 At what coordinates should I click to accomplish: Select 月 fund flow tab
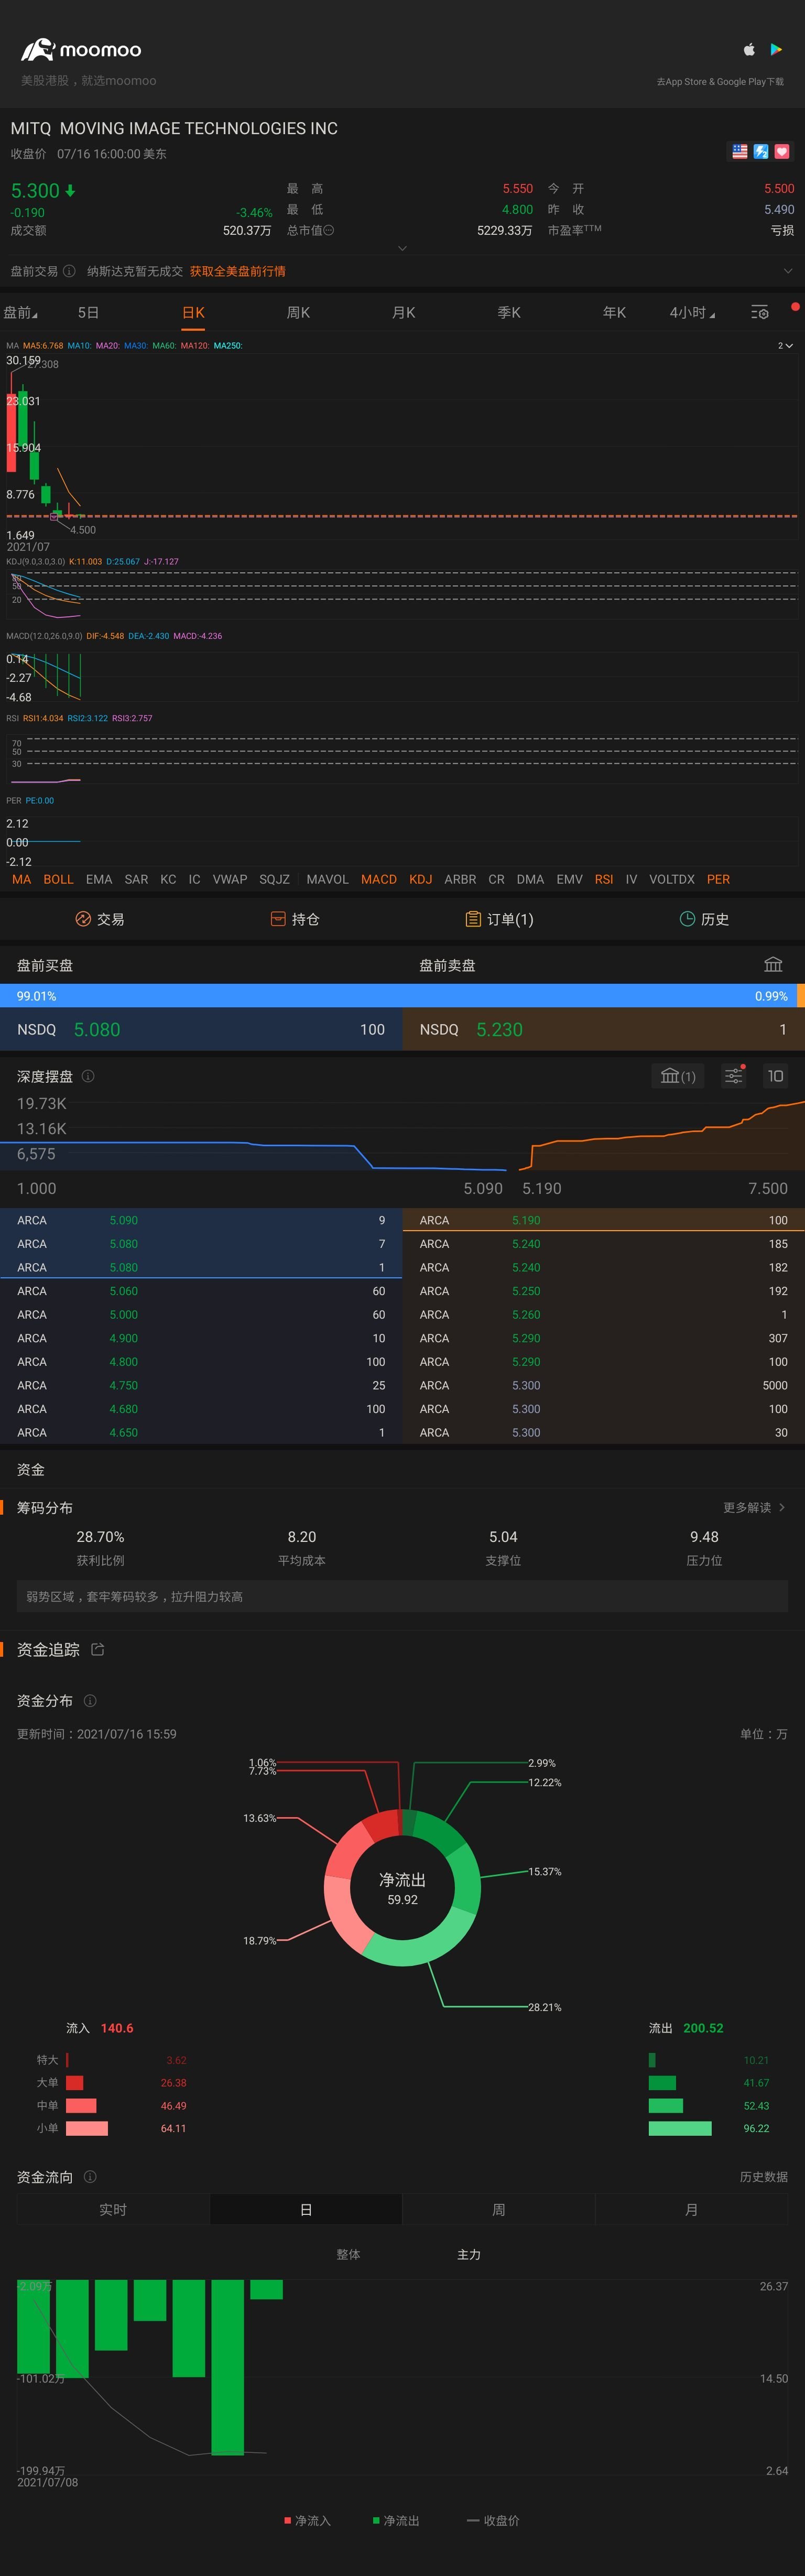pyautogui.click(x=691, y=2209)
